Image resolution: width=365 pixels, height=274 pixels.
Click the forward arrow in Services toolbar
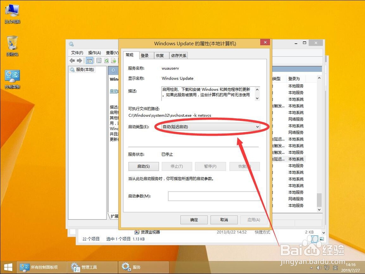pos(79,61)
